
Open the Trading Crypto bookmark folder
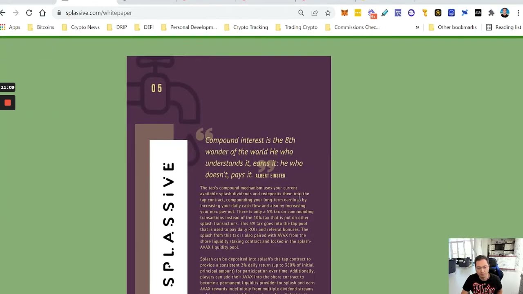click(297, 27)
